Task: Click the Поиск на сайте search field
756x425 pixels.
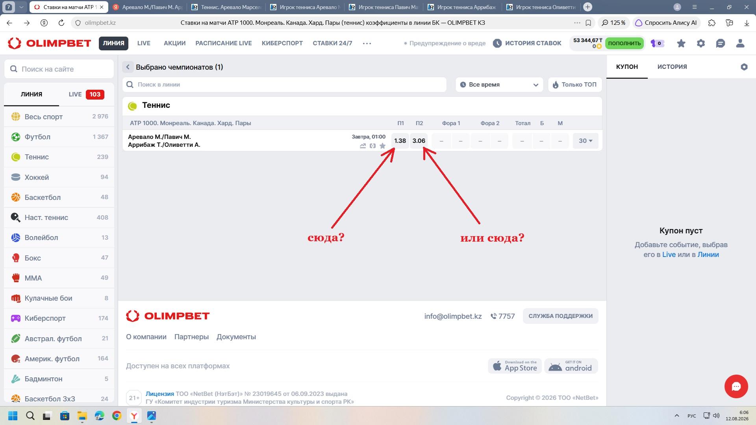Action: tap(59, 69)
